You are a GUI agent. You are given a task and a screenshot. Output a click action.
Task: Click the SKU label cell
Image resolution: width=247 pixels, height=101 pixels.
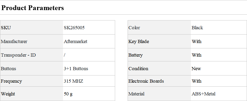point(31,27)
